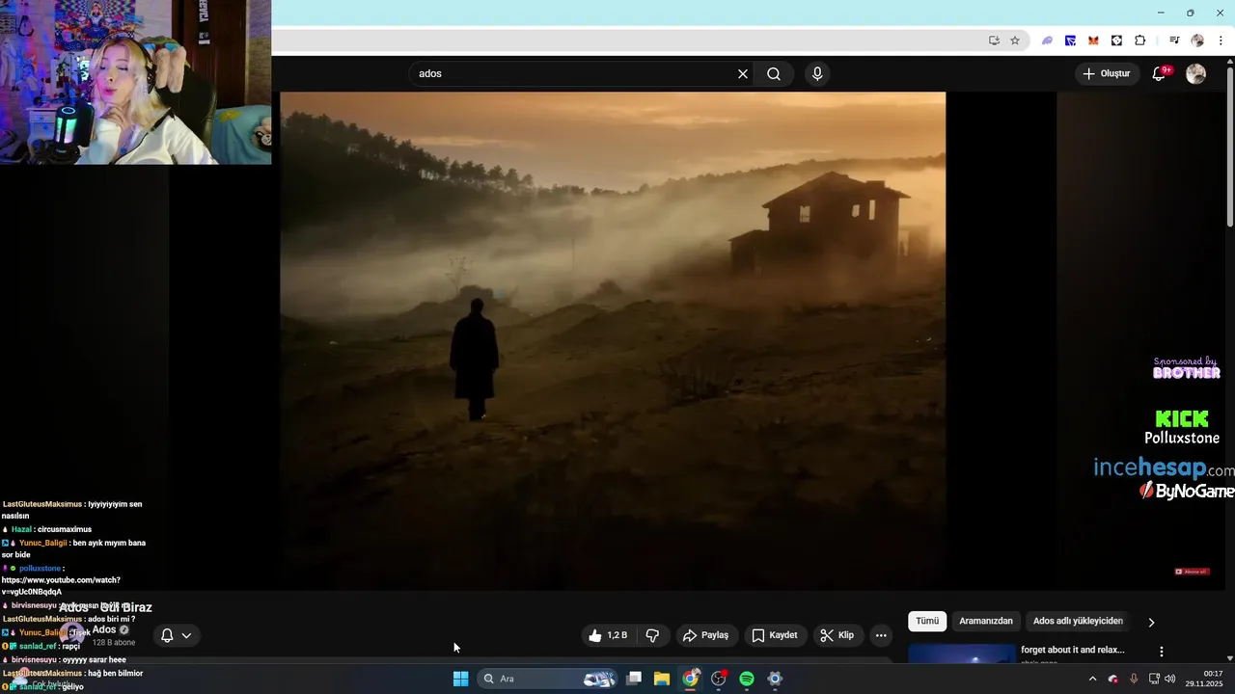Open the purple ghost browser extension
Viewport: 1235px width, 694px height.
tap(1047, 40)
